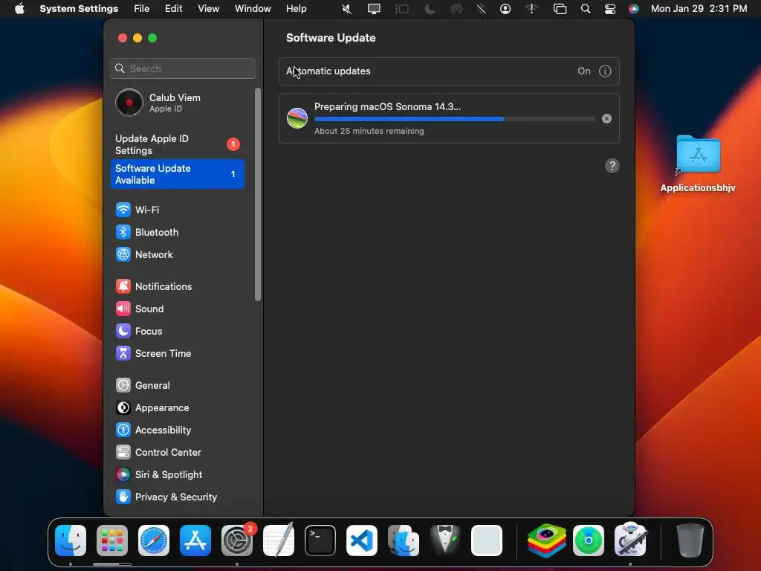
Task: Open BlueStacks from the Dock
Action: [547, 541]
